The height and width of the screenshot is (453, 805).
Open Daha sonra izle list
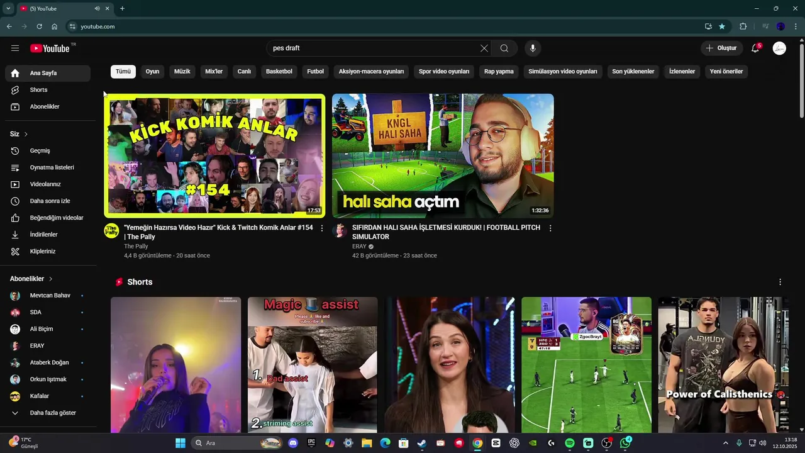[48, 201]
